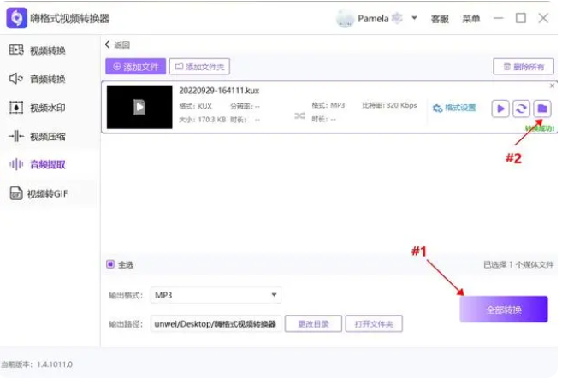Click the 更改目录 button

point(313,324)
